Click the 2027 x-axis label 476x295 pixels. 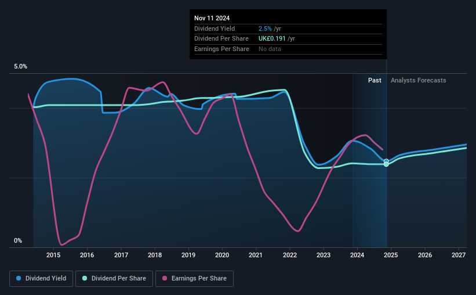click(x=459, y=255)
